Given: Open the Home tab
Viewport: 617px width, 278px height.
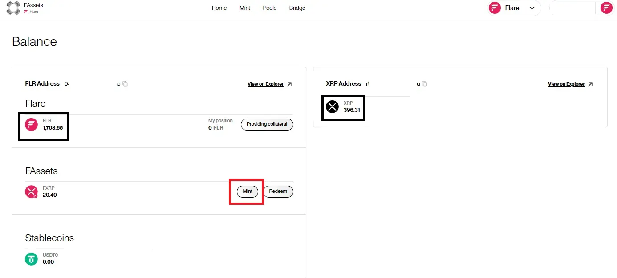Looking at the screenshot, I should [x=219, y=8].
